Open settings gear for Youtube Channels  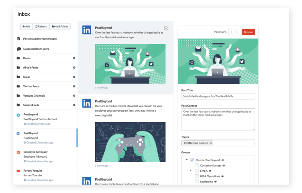click(74, 96)
